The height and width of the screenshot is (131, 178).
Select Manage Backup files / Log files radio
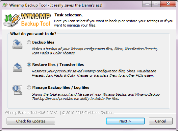click(29, 87)
